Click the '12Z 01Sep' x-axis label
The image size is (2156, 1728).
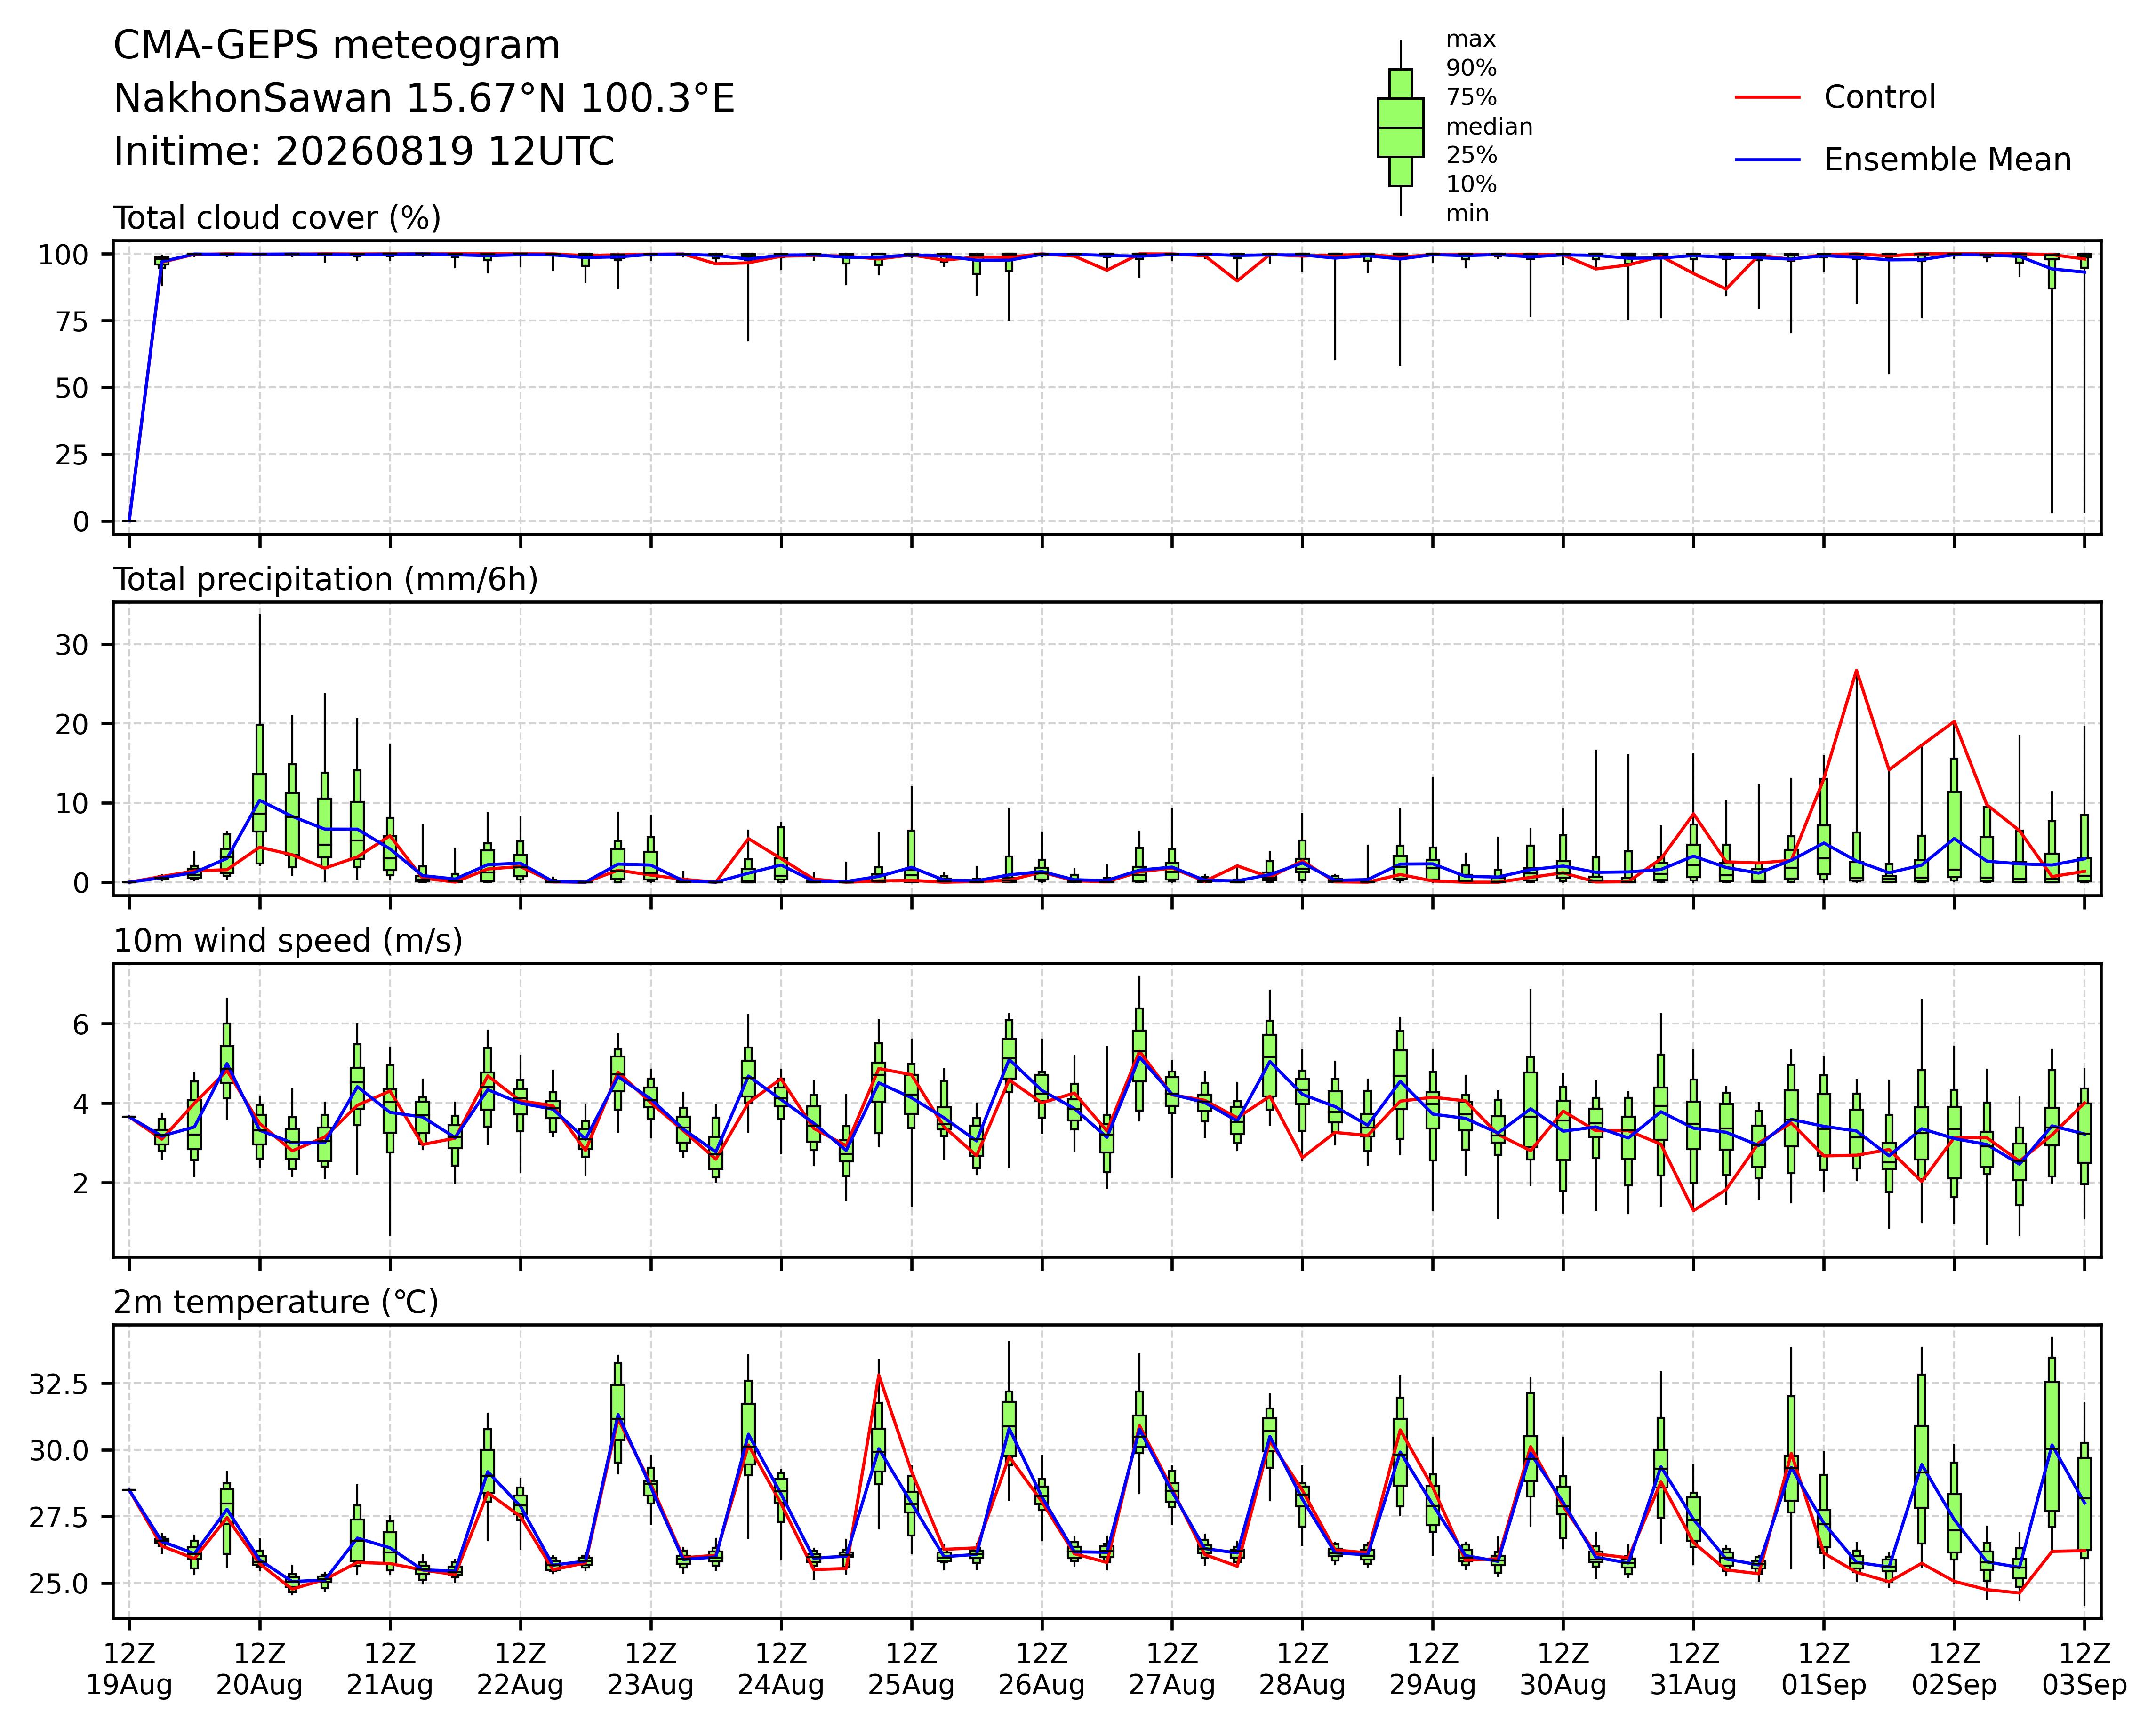click(1824, 1669)
